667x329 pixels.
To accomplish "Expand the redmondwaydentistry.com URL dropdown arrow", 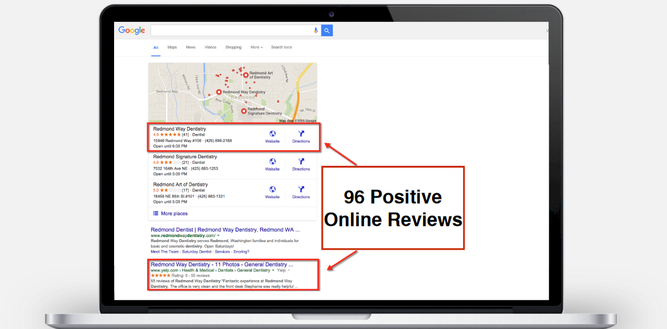I will click(218, 235).
